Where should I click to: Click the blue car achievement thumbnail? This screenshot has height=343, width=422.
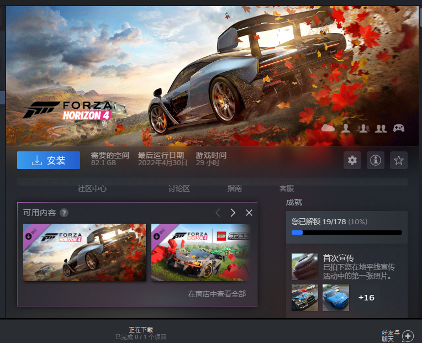tap(336, 298)
